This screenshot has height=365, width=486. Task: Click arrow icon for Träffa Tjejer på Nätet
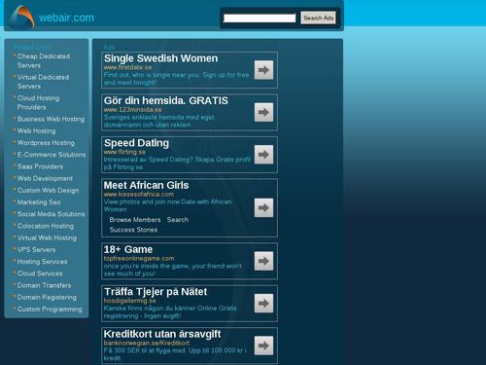[x=263, y=304]
